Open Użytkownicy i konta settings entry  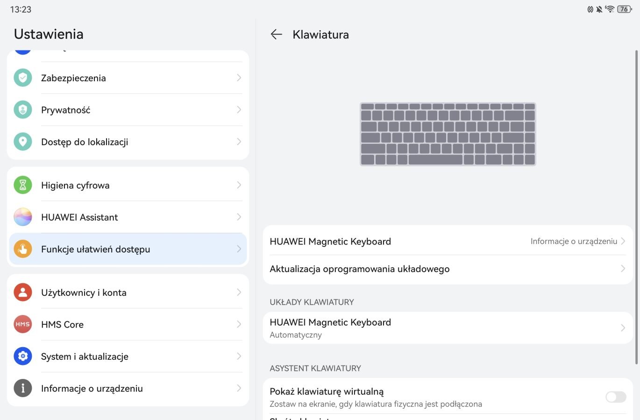coord(128,292)
